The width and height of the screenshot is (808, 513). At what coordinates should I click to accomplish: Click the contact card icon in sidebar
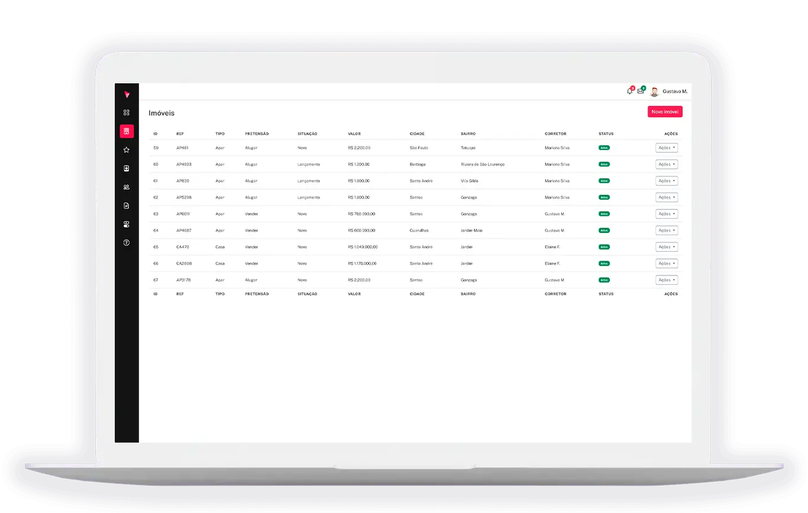[126, 168]
